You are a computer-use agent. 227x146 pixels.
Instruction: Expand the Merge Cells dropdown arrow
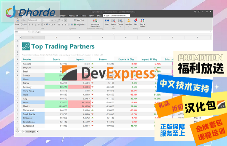(86, 25)
